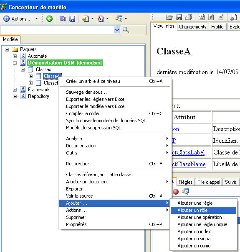Expand the Automate package node
This screenshot has width=240, height=252.
click(x=15, y=56)
